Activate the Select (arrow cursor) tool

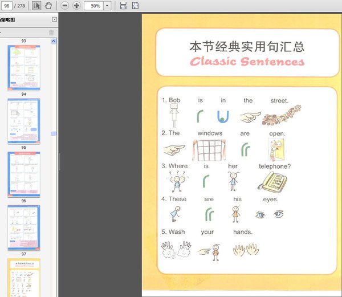pyautogui.click(x=36, y=6)
